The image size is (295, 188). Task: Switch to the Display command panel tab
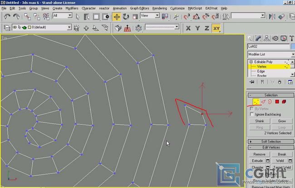click(x=284, y=39)
